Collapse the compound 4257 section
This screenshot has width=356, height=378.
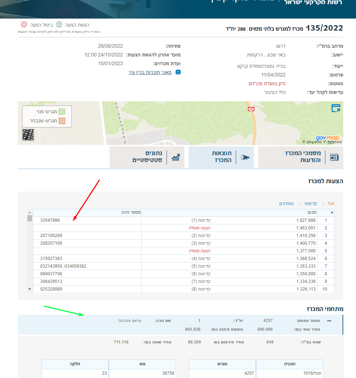(x=329, y=321)
